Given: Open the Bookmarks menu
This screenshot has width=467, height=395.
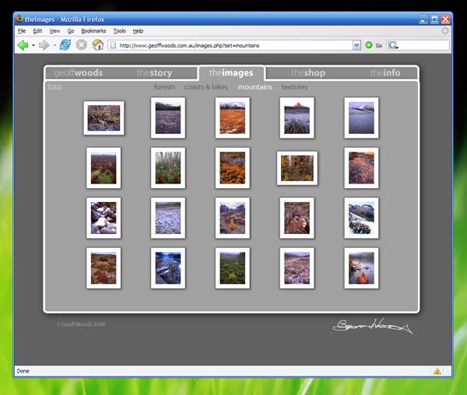Looking at the screenshot, I should pyautogui.click(x=93, y=31).
